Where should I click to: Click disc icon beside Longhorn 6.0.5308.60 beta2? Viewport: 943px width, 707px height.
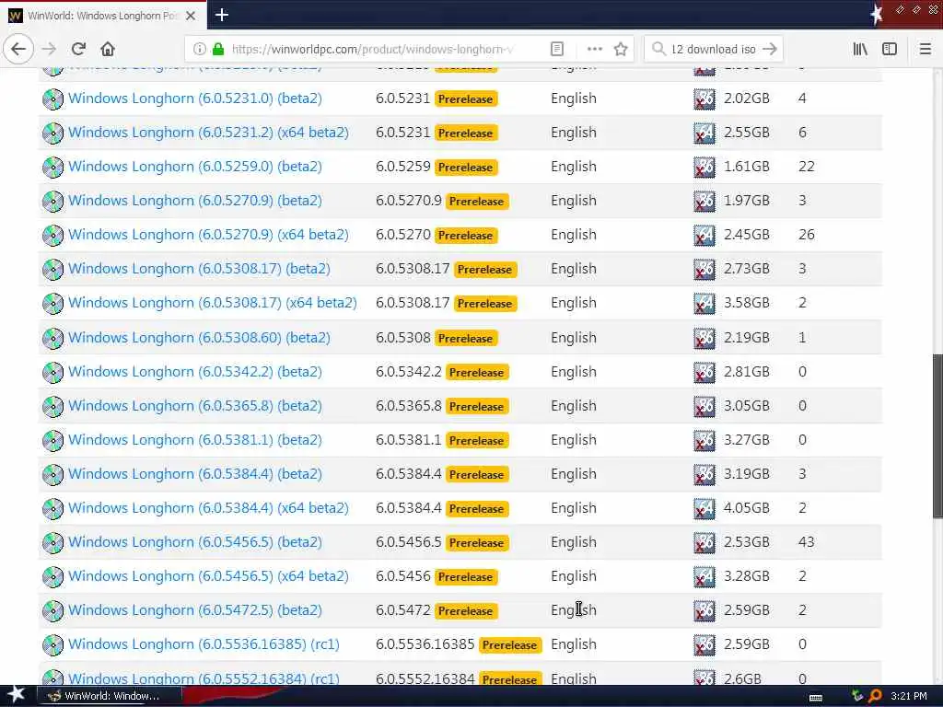(x=52, y=339)
